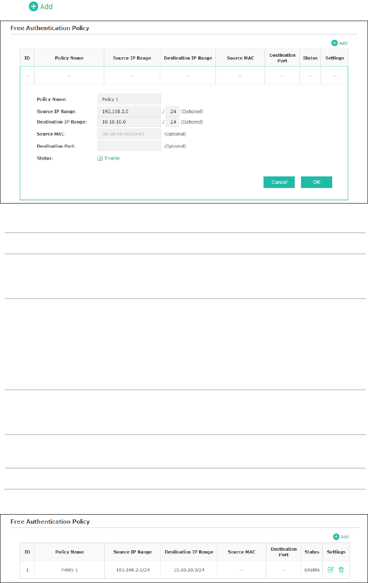Click the Source MAC input field
This screenshot has width=368, height=583.
pyautogui.click(x=129, y=134)
